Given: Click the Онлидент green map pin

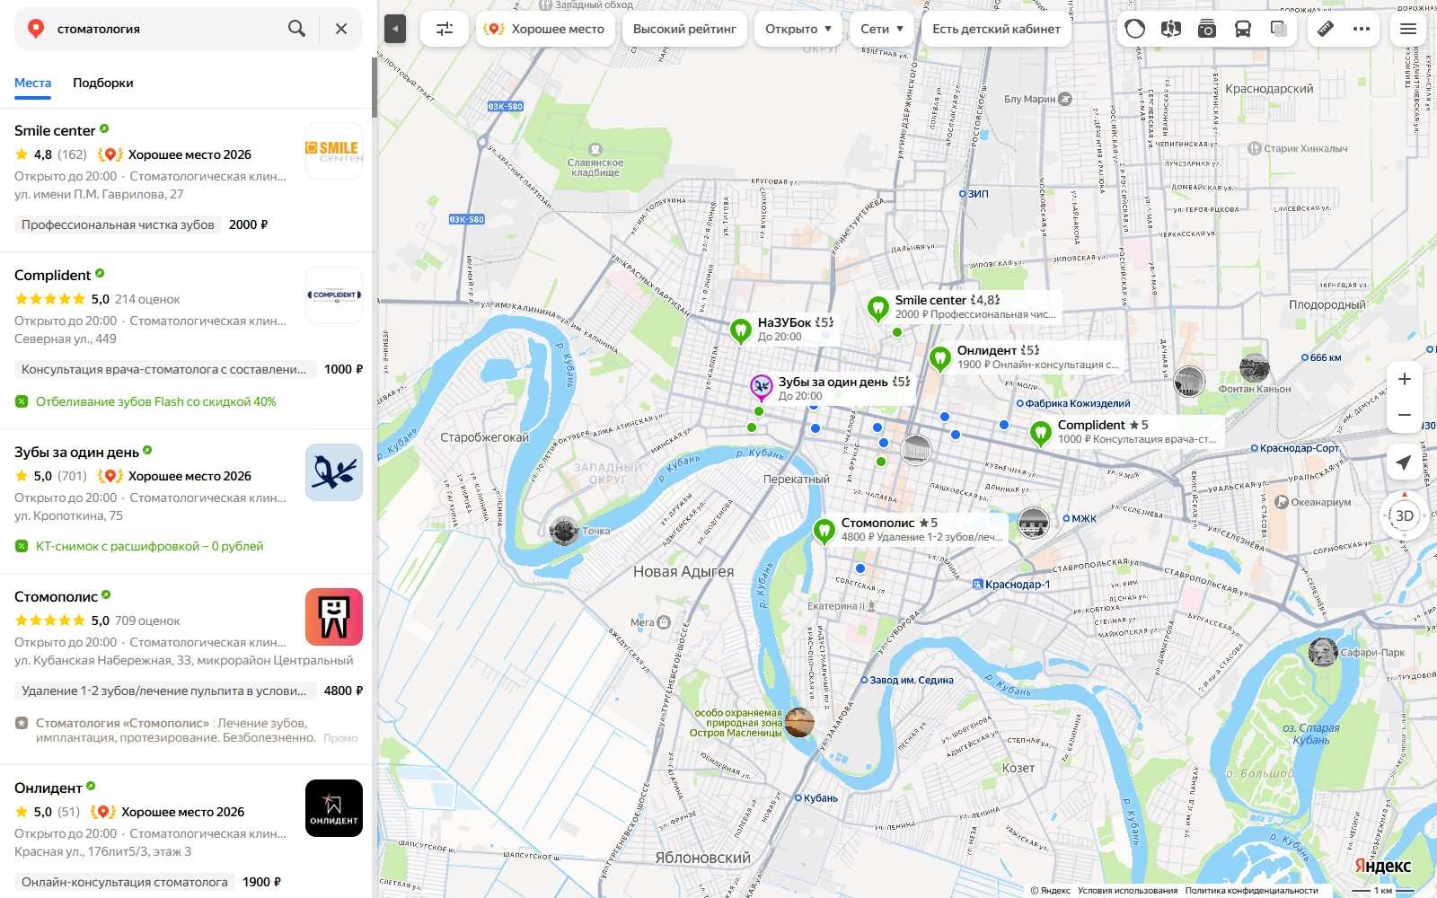Looking at the screenshot, I should tap(939, 358).
